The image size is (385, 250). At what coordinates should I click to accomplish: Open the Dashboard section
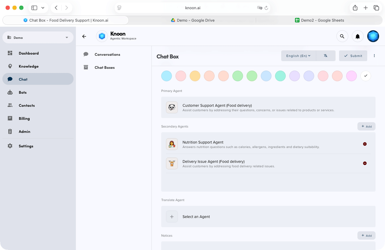click(x=29, y=53)
